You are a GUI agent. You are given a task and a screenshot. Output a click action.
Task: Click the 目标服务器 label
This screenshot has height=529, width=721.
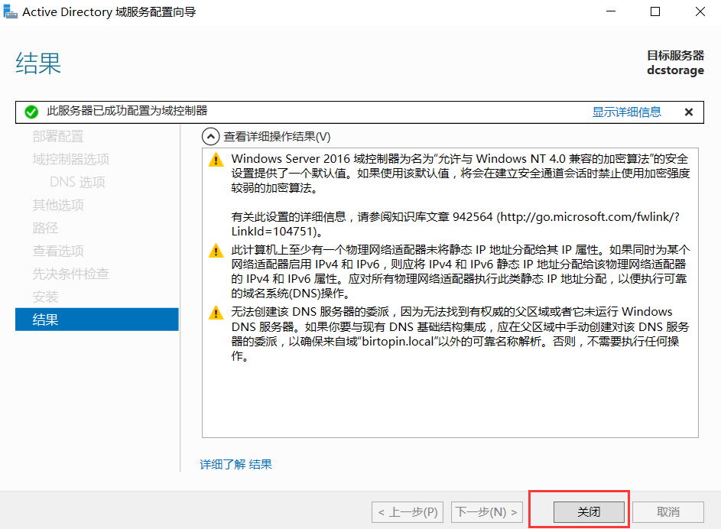click(x=675, y=56)
